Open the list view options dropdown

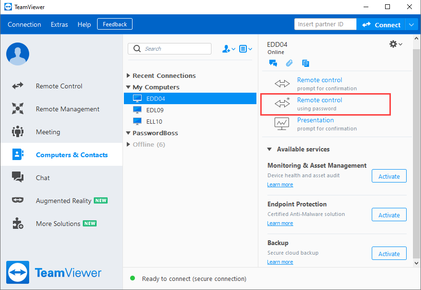tap(245, 49)
